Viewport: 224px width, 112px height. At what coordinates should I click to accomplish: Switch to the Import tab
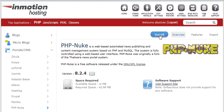click(x=214, y=35)
